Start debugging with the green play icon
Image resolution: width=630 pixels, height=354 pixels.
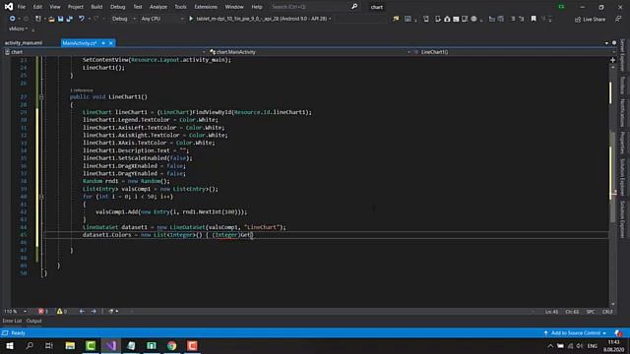tap(191, 19)
